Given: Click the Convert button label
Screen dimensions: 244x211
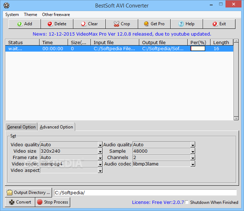Looking at the screenshot, I should click(x=24, y=202).
